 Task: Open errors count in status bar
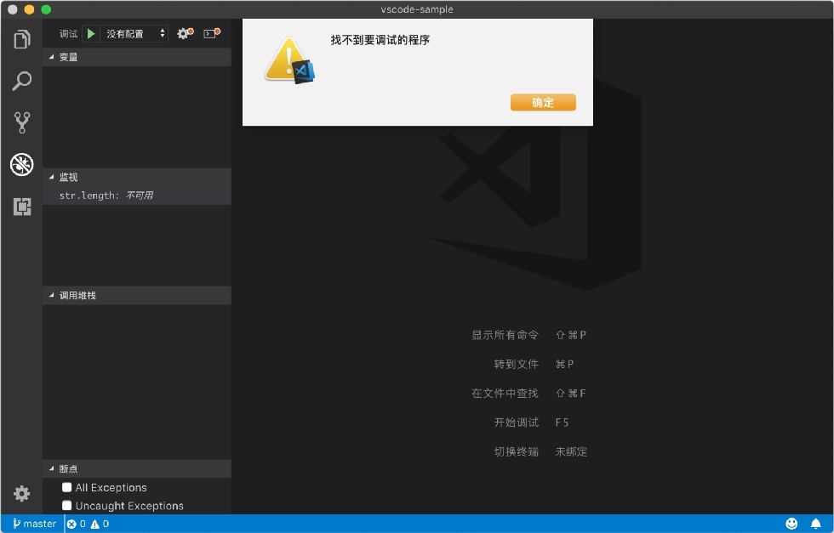(77, 524)
